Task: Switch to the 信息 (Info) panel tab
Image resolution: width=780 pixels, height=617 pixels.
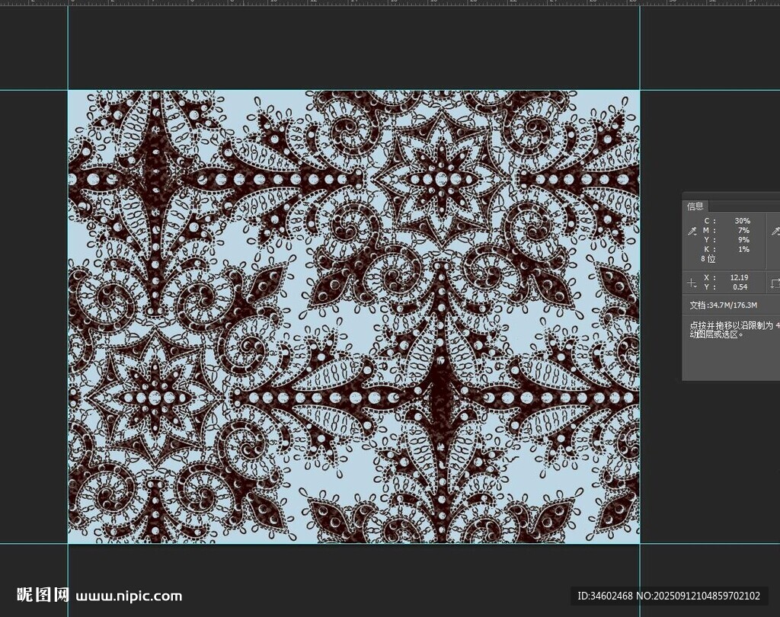Action: [x=695, y=206]
